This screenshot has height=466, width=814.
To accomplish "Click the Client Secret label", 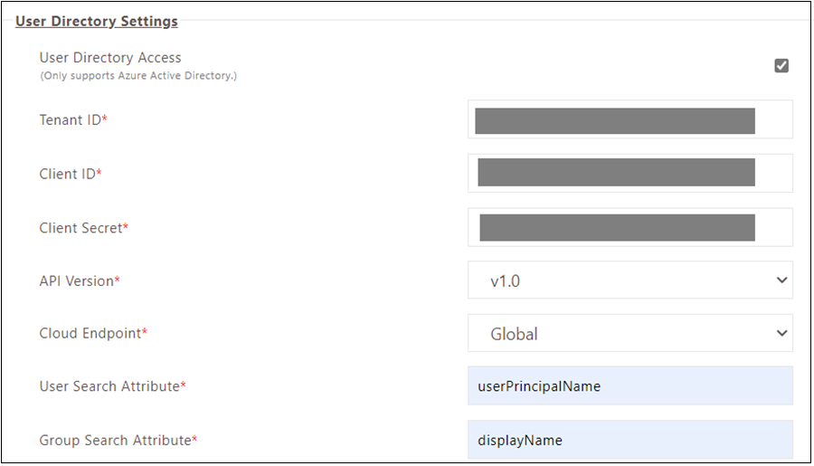I will point(83,228).
